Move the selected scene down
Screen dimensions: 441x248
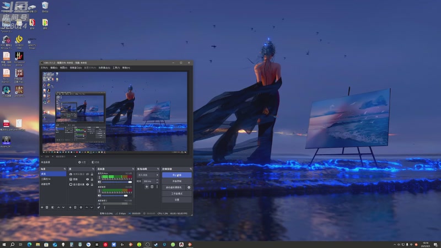pos(63,208)
